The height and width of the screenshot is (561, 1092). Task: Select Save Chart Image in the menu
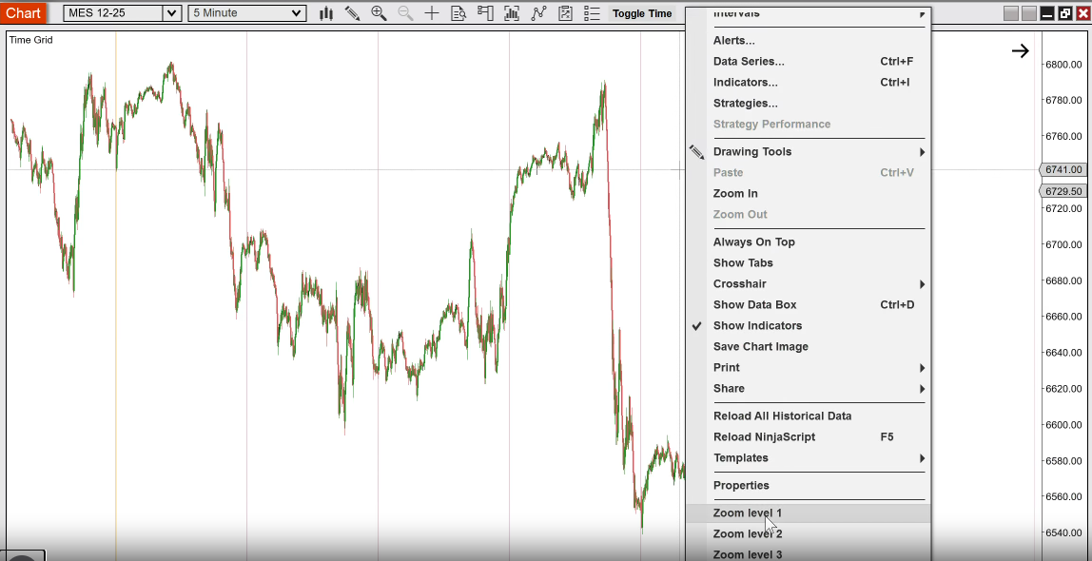(x=808, y=347)
